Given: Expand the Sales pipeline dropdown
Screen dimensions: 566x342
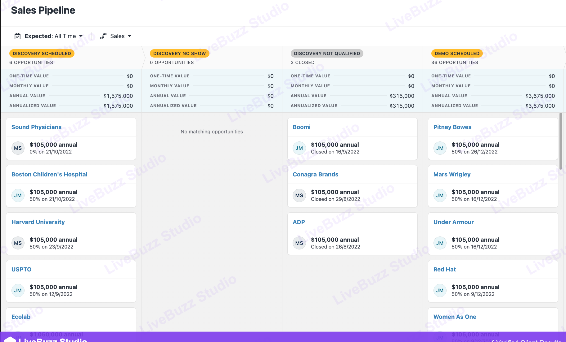Looking at the screenshot, I should click(120, 36).
